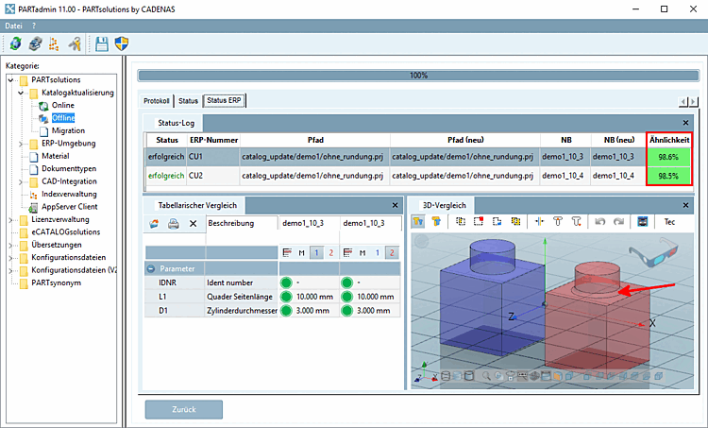The width and height of the screenshot is (708, 428).
Task: Collapse the Parameter section
Action: pyautogui.click(x=151, y=268)
